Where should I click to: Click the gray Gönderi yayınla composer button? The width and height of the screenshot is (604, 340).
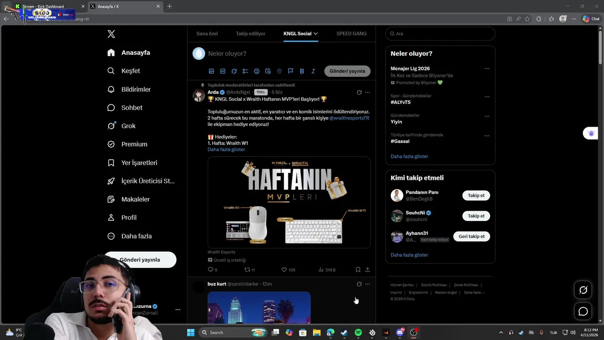[347, 71]
